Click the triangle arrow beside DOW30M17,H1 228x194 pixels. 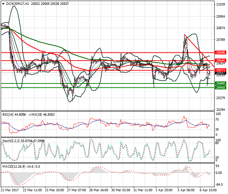(3, 3)
